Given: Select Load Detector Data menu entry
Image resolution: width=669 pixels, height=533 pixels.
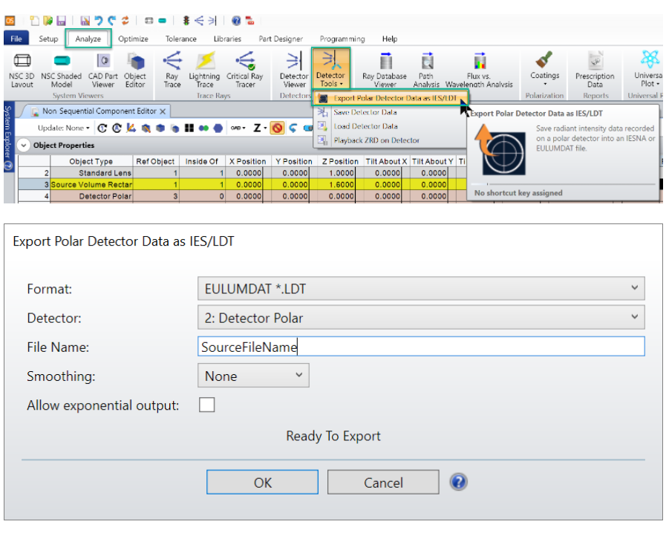Looking at the screenshot, I should [365, 126].
